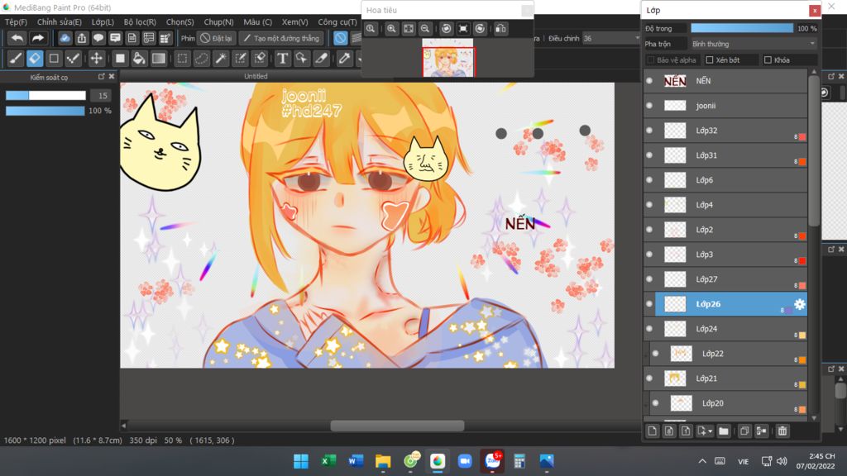Screen dimensions: 847x476
Task: Click the Undo arrow icon
Action: (17, 38)
